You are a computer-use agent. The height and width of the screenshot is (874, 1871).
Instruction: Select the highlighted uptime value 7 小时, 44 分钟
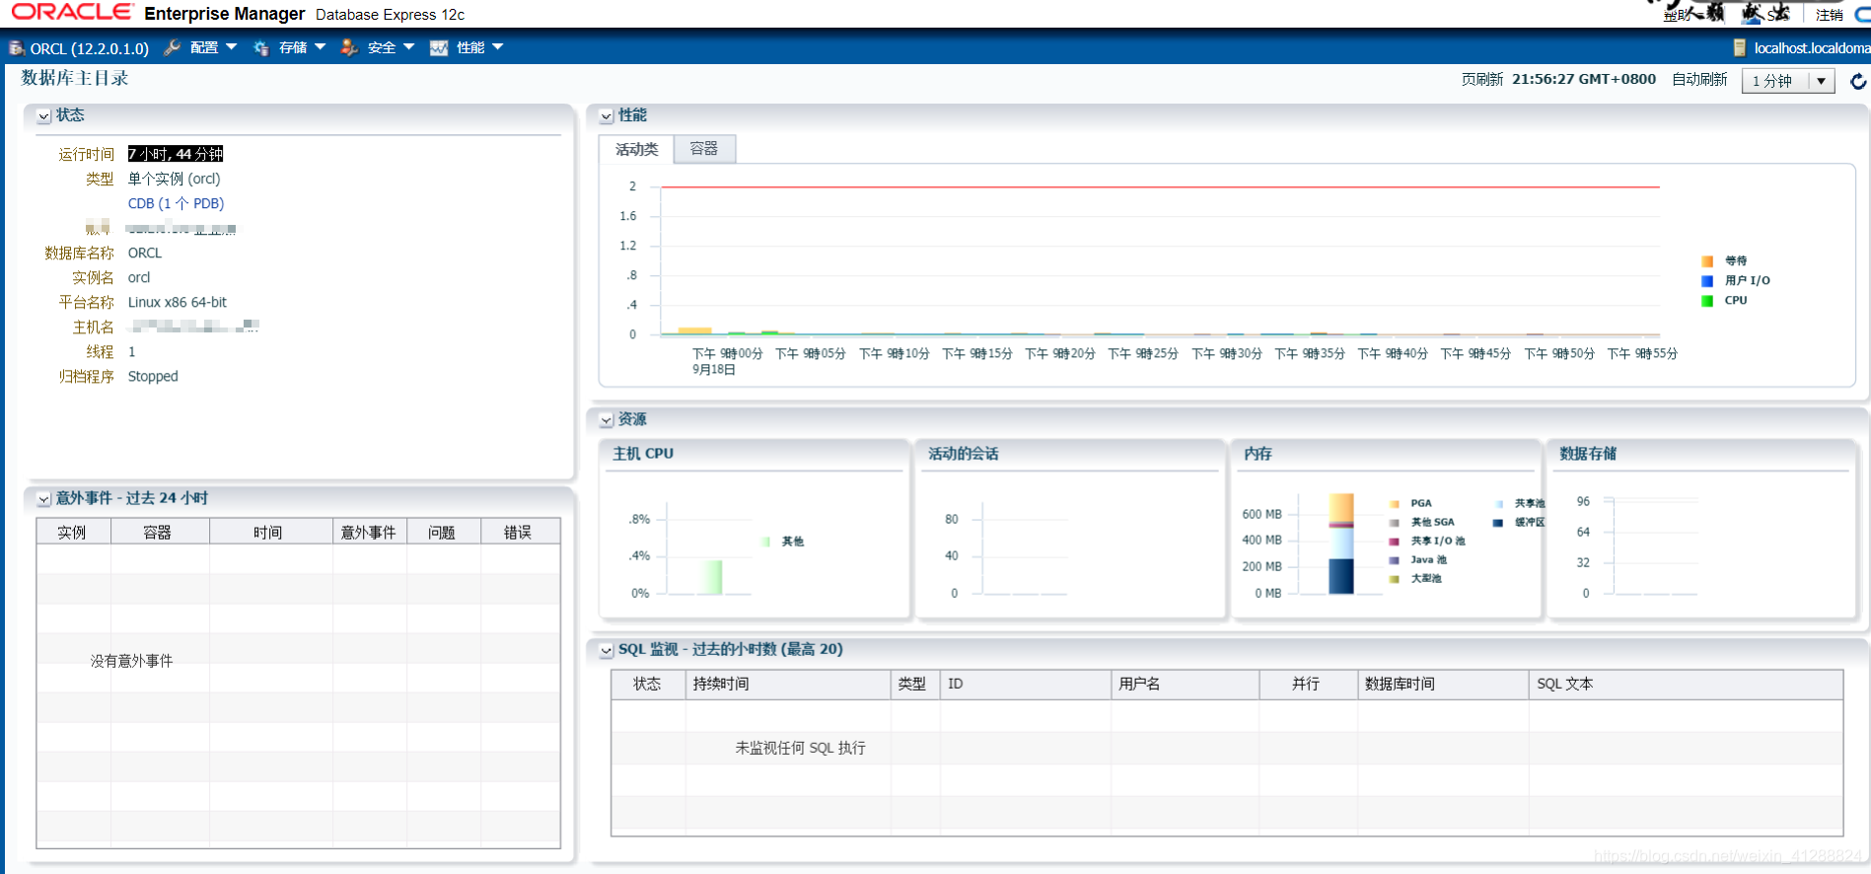coord(176,154)
